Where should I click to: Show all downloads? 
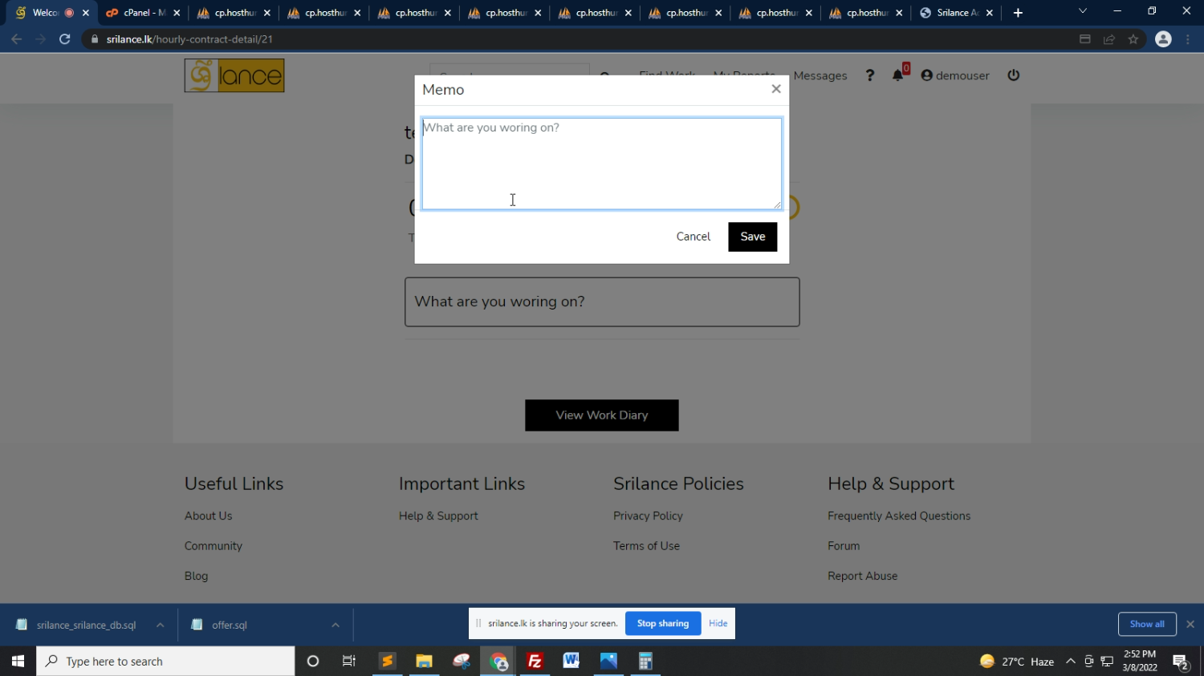click(x=1146, y=624)
